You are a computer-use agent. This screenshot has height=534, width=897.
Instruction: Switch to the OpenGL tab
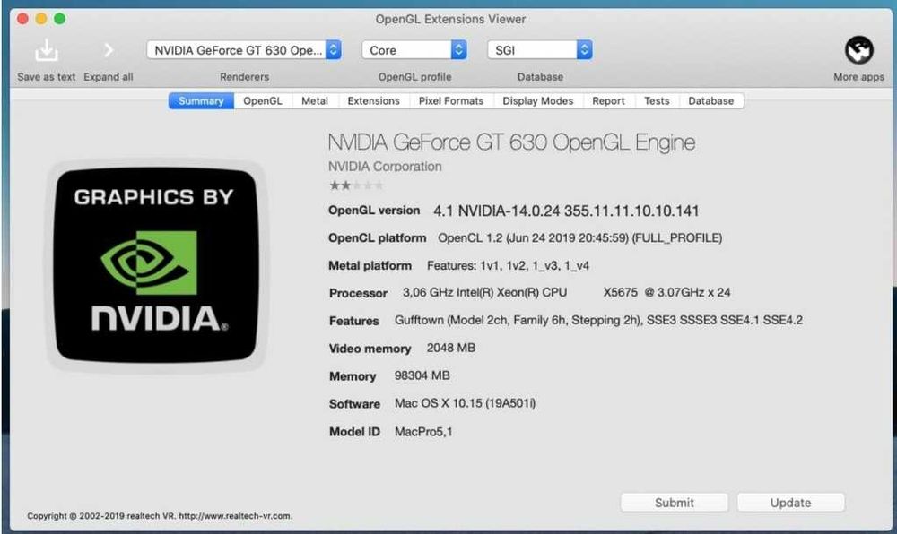pos(263,101)
